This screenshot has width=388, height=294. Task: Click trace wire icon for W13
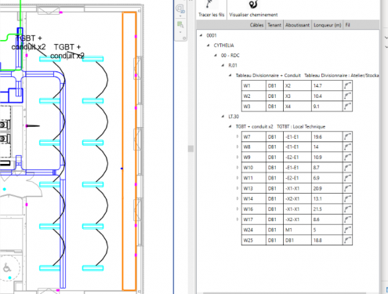pyautogui.click(x=347, y=188)
